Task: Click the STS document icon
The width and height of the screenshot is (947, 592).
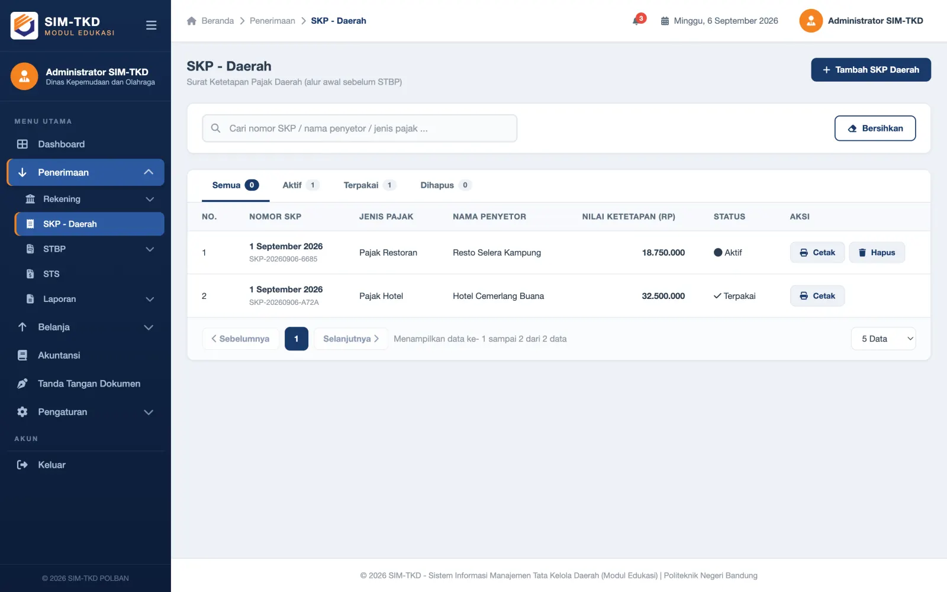Action: [30, 274]
